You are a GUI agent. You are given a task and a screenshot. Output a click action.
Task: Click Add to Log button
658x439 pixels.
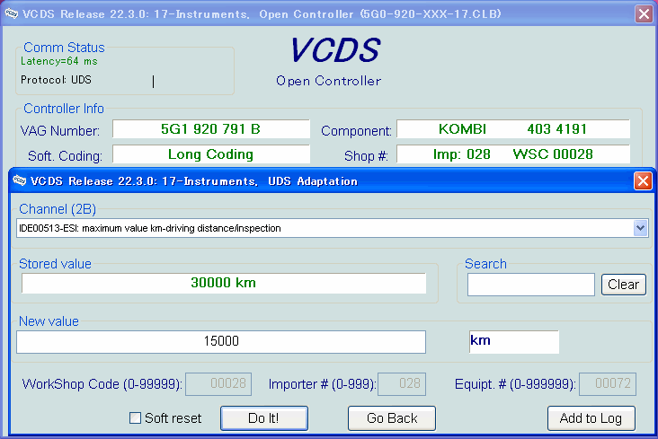(x=591, y=418)
